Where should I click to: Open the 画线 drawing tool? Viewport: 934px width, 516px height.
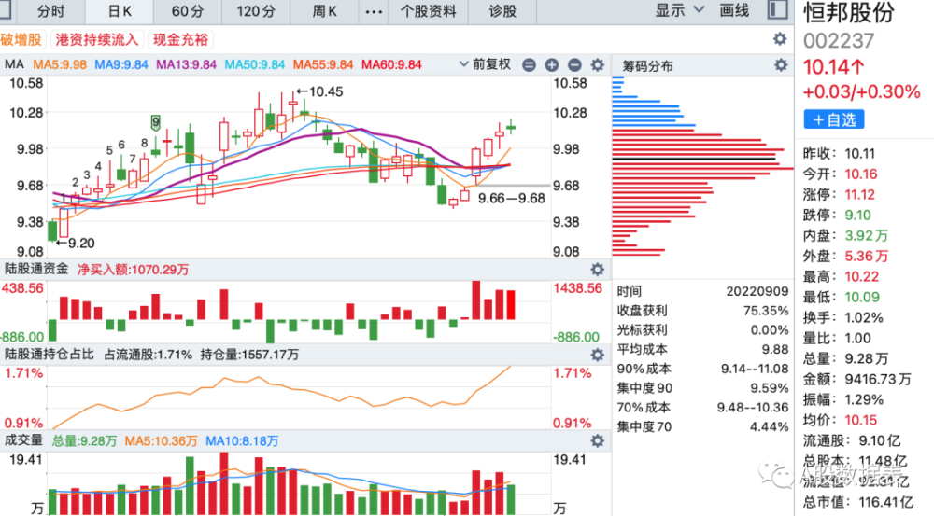(734, 10)
